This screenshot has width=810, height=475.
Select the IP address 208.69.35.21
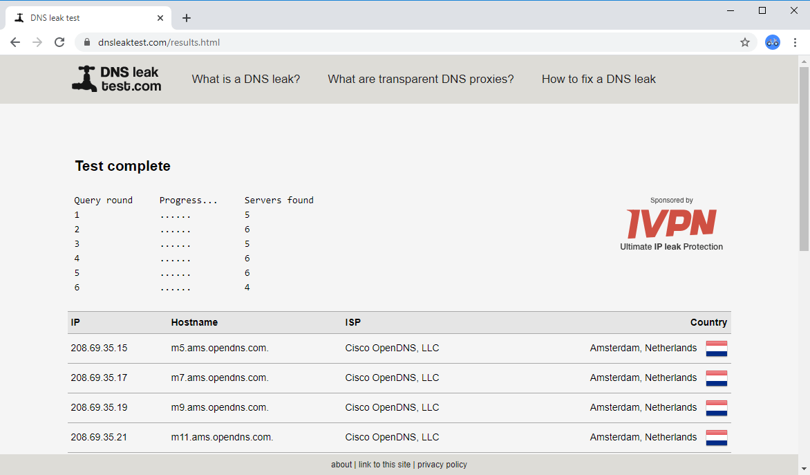coord(99,437)
